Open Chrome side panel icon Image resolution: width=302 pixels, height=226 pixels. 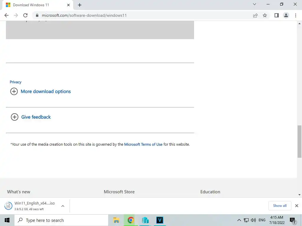tap(277, 15)
